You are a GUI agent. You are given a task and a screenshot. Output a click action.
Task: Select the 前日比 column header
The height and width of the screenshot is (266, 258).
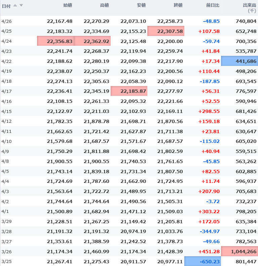[213, 5]
